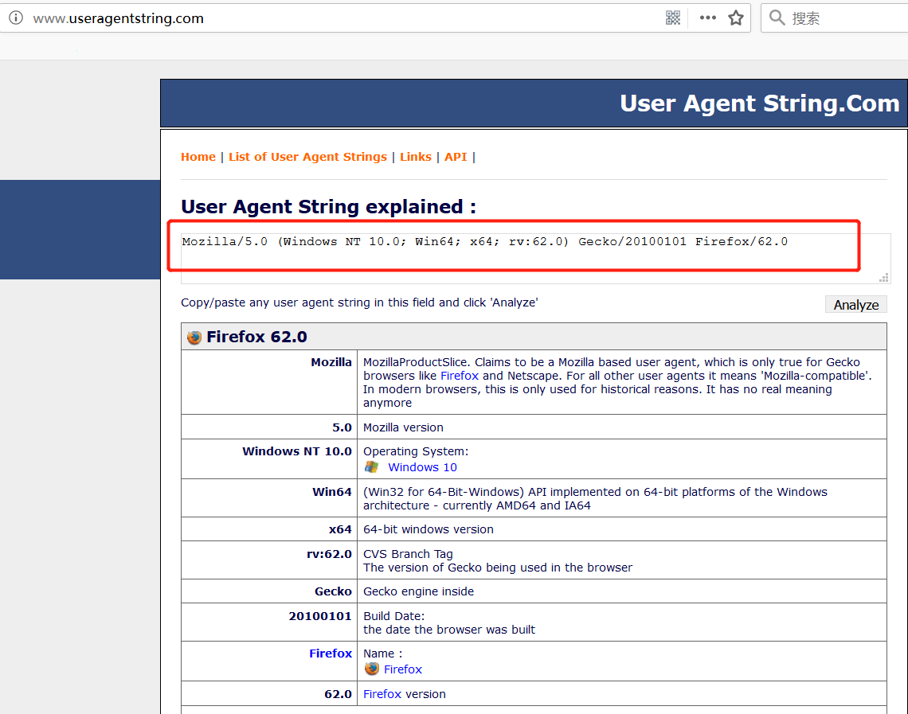Select the '5.0' table label cell

click(269, 427)
